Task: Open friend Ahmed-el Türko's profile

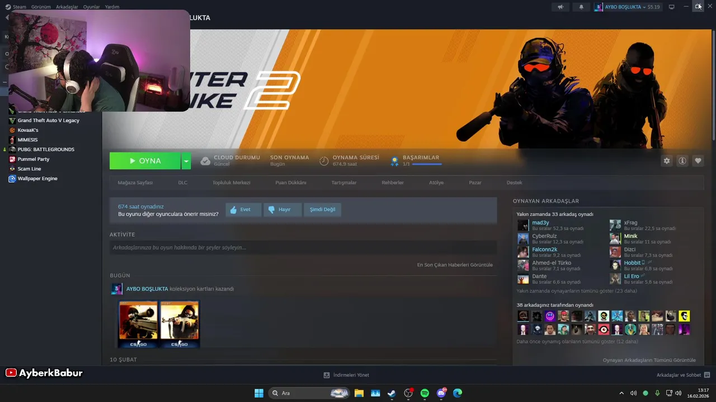Action: coord(552,263)
